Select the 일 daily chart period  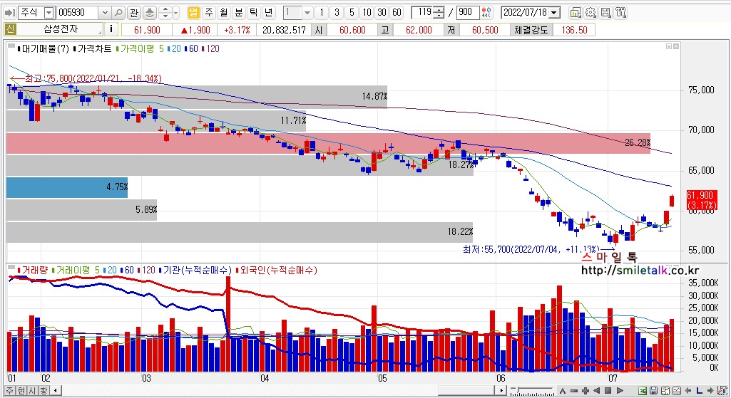click(x=193, y=13)
